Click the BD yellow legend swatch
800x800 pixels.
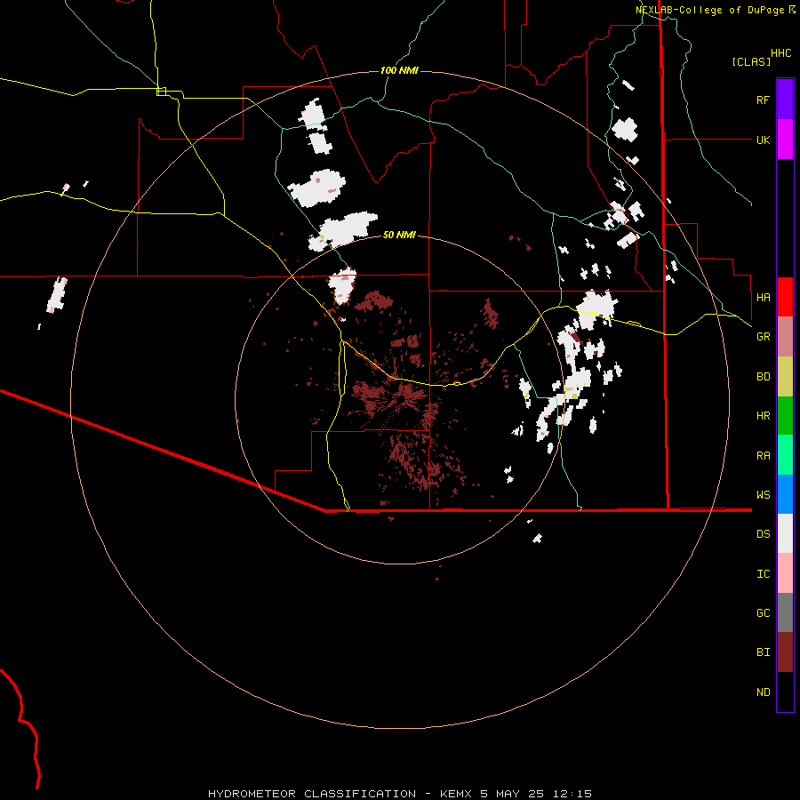(785, 377)
